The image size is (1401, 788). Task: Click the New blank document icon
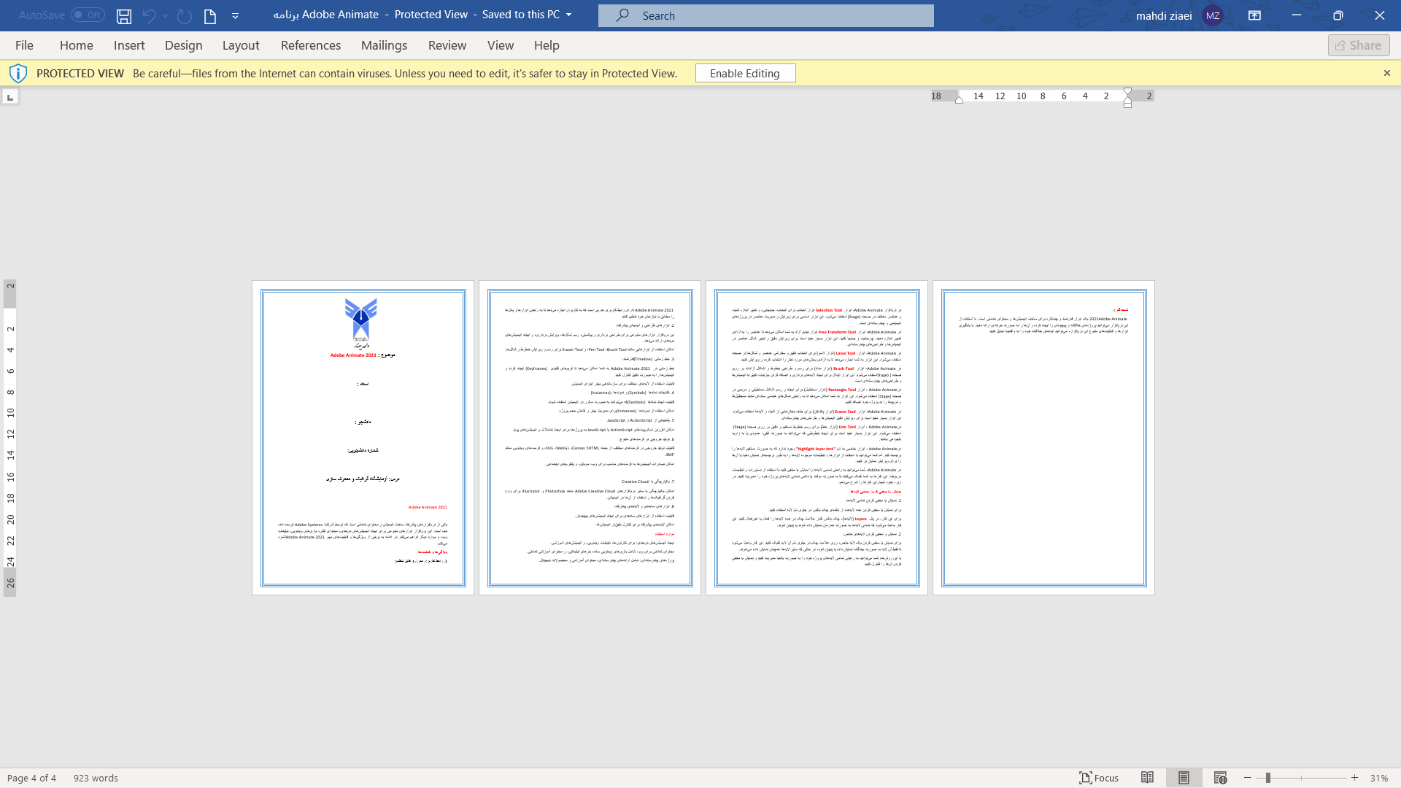pos(210,15)
